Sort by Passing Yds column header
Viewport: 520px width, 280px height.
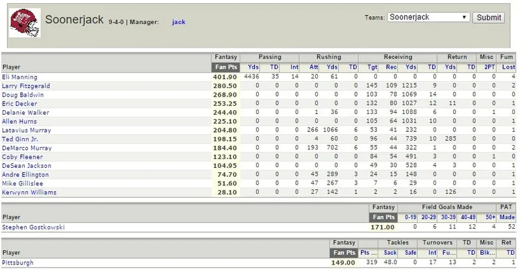tap(253, 67)
